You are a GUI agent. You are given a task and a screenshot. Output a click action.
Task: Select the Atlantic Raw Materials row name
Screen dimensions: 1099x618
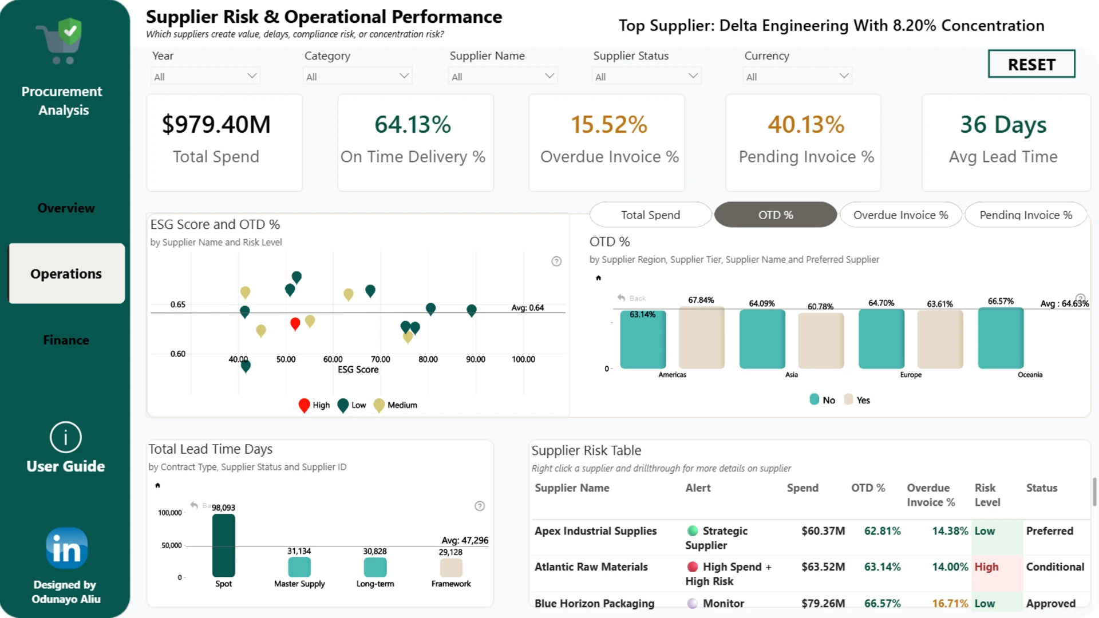click(x=591, y=567)
